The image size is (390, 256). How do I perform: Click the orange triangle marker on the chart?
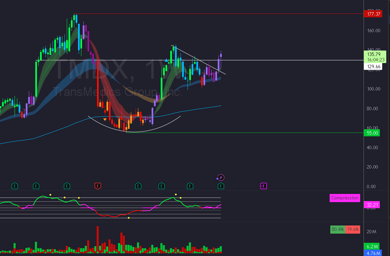[x=105, y=119]
